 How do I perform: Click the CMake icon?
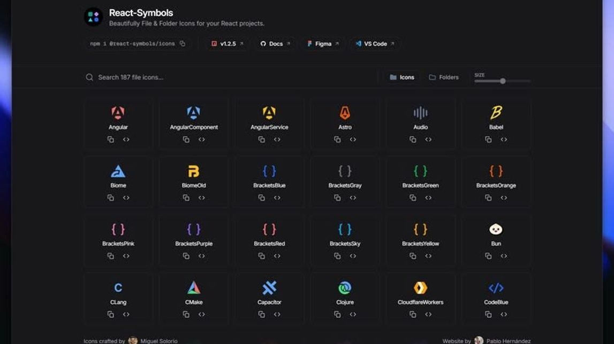click(193, 288)
